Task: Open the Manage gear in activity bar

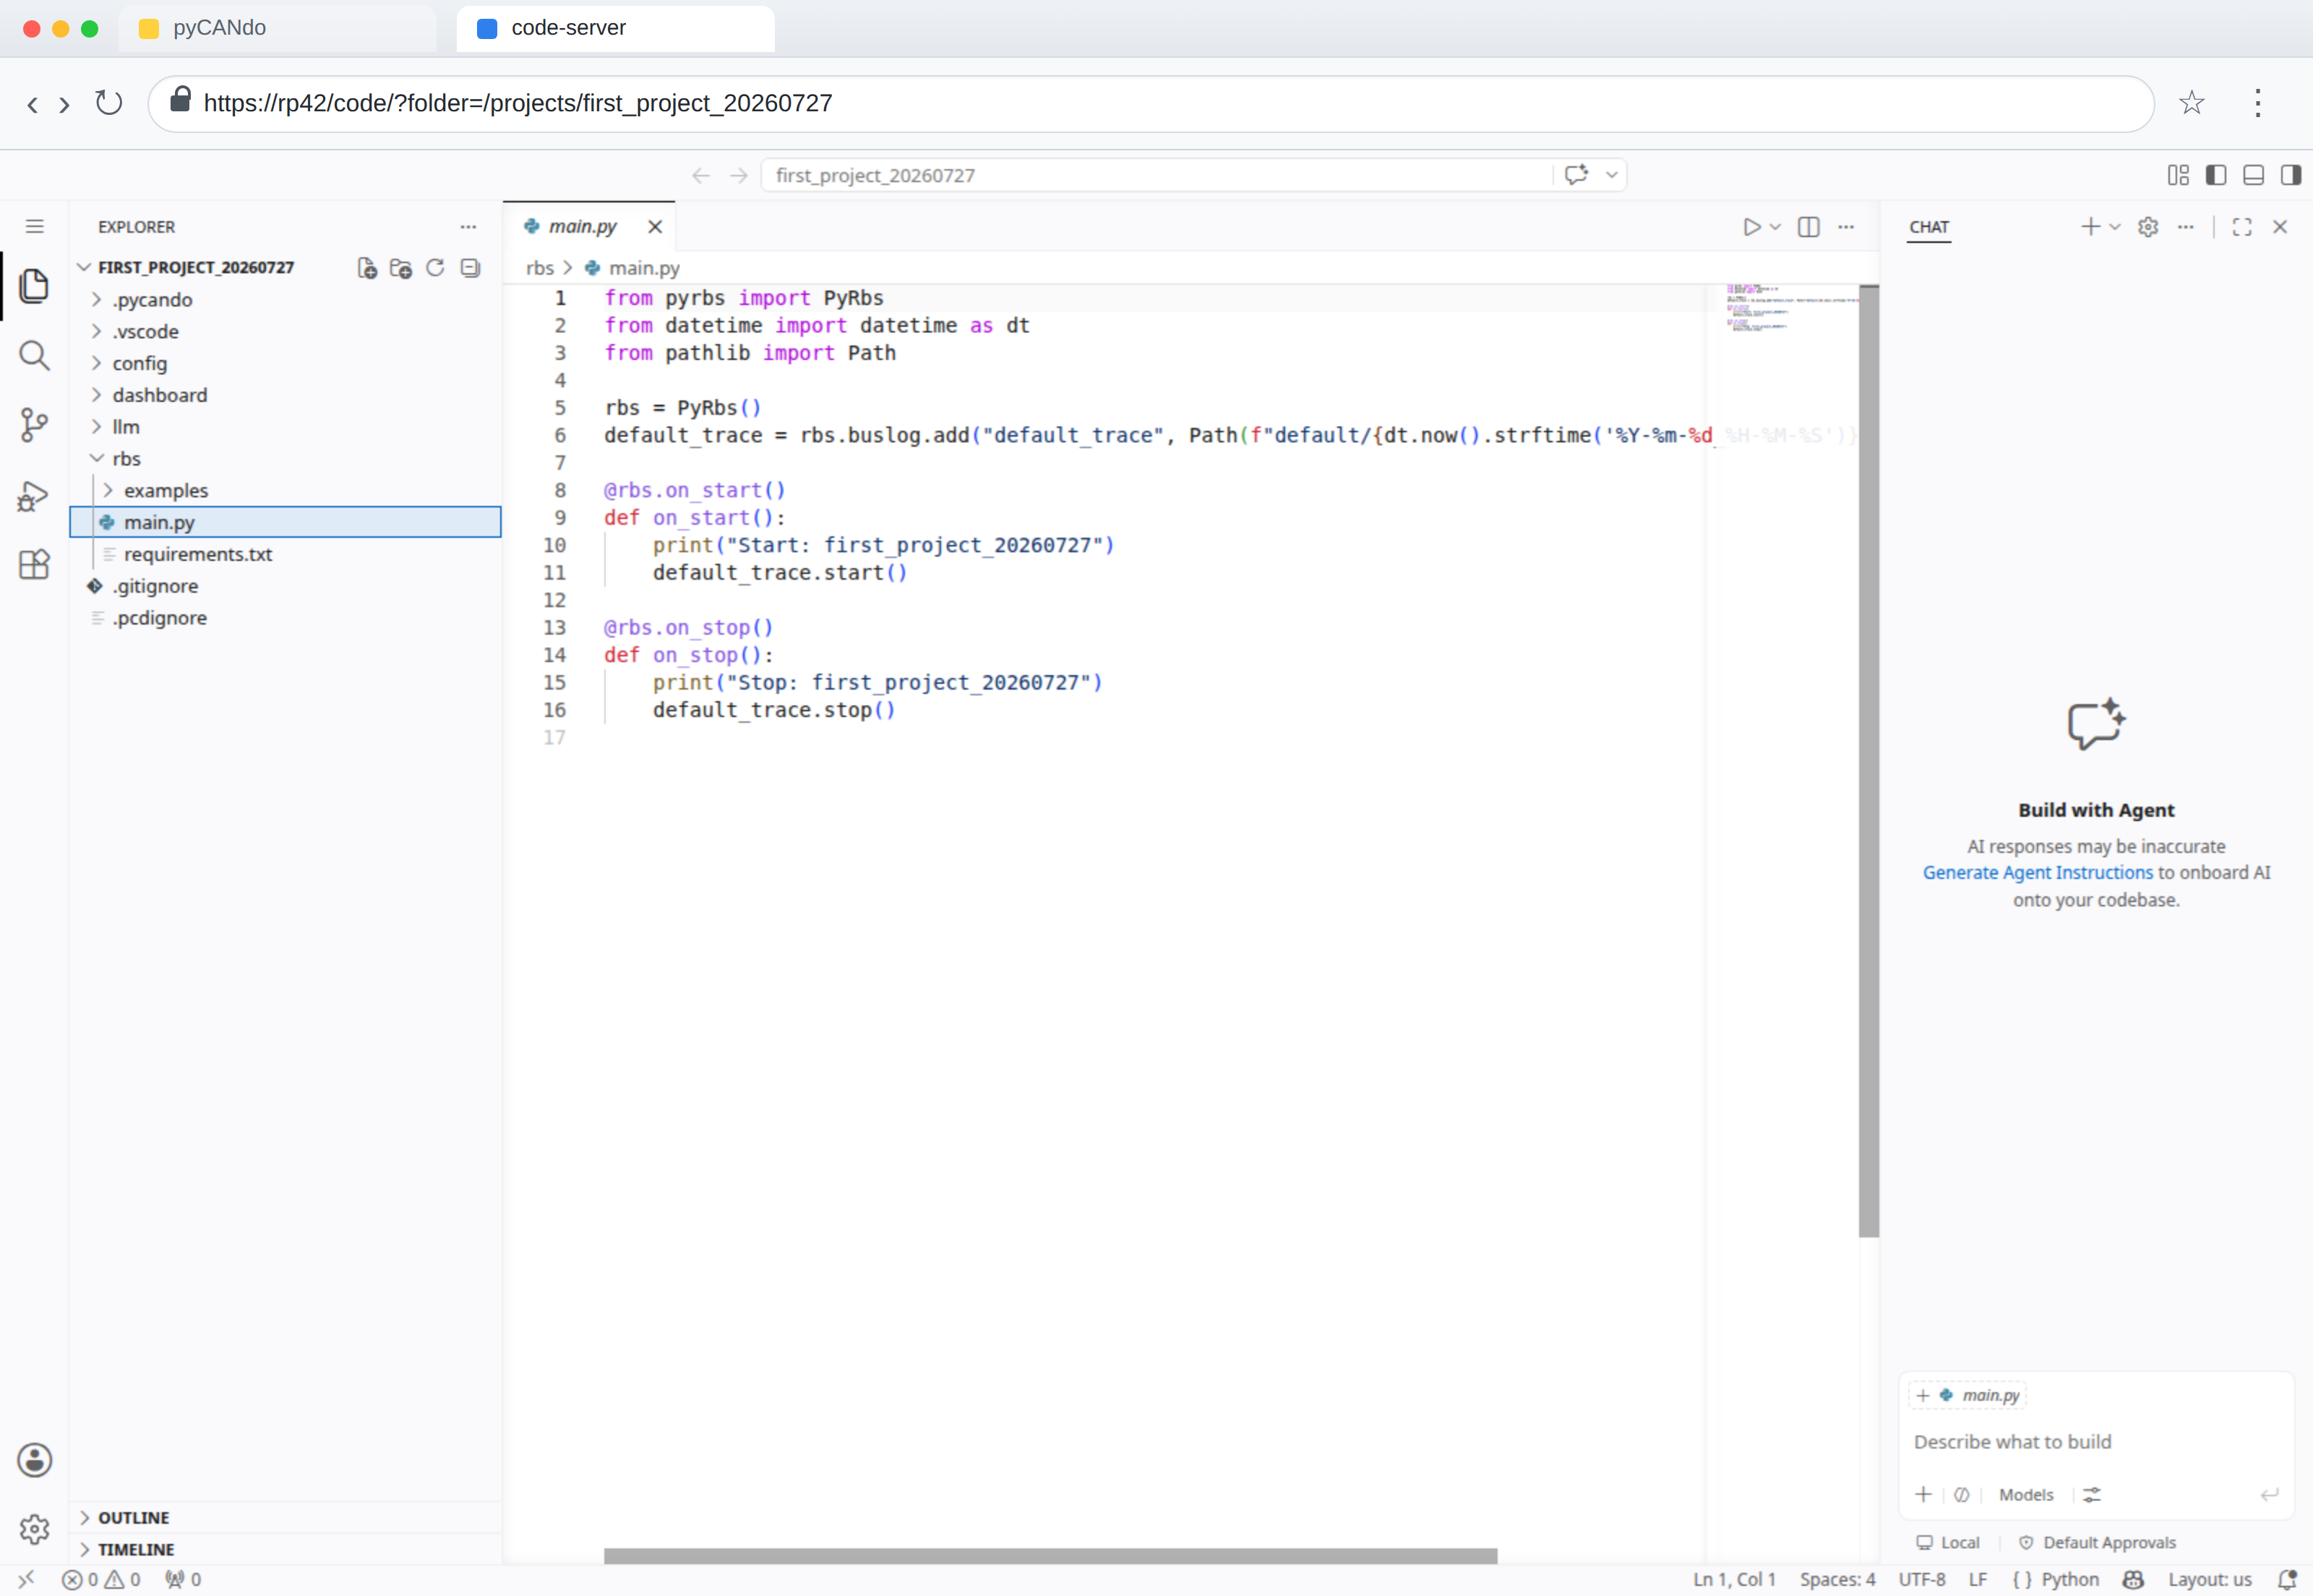Action: point(34,1528)
